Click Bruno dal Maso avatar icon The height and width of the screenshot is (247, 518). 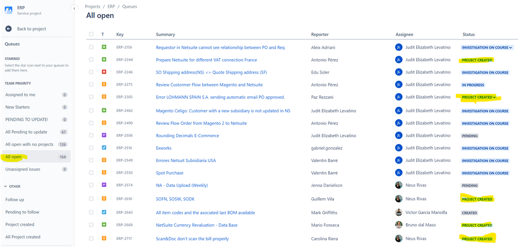(x=398, y=225)
